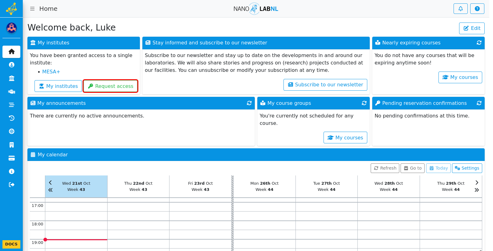Refresh the My course groups panel

(364, 103)
